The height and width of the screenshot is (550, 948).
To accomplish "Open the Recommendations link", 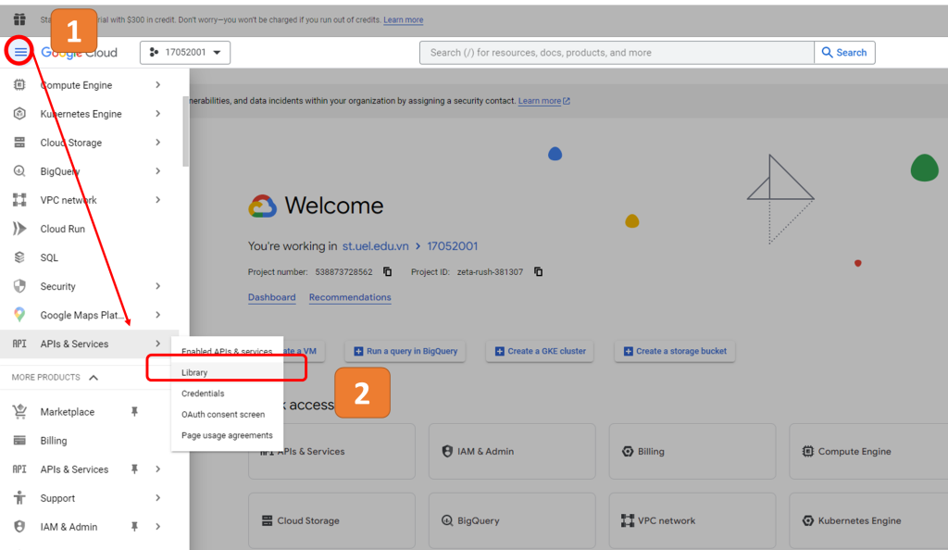I will pyautogui.click(x=350, y=297).
